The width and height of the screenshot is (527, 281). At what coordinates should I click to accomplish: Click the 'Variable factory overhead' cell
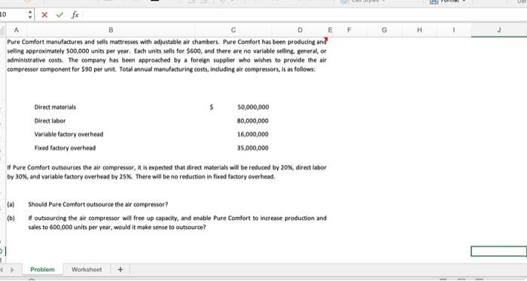[69, 134]
